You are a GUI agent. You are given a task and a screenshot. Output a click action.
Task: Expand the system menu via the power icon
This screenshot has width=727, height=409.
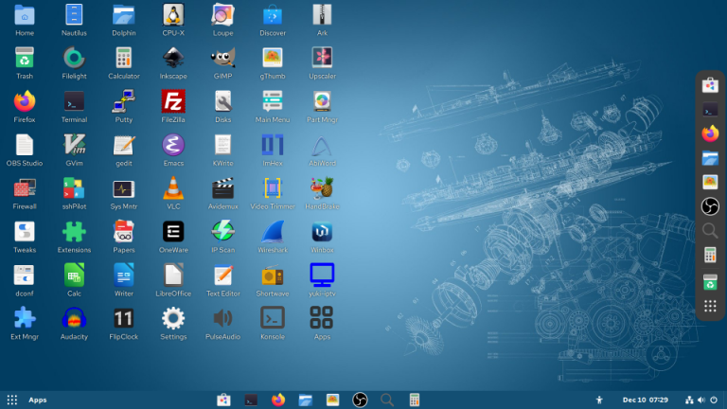click(x=713, y=400)
